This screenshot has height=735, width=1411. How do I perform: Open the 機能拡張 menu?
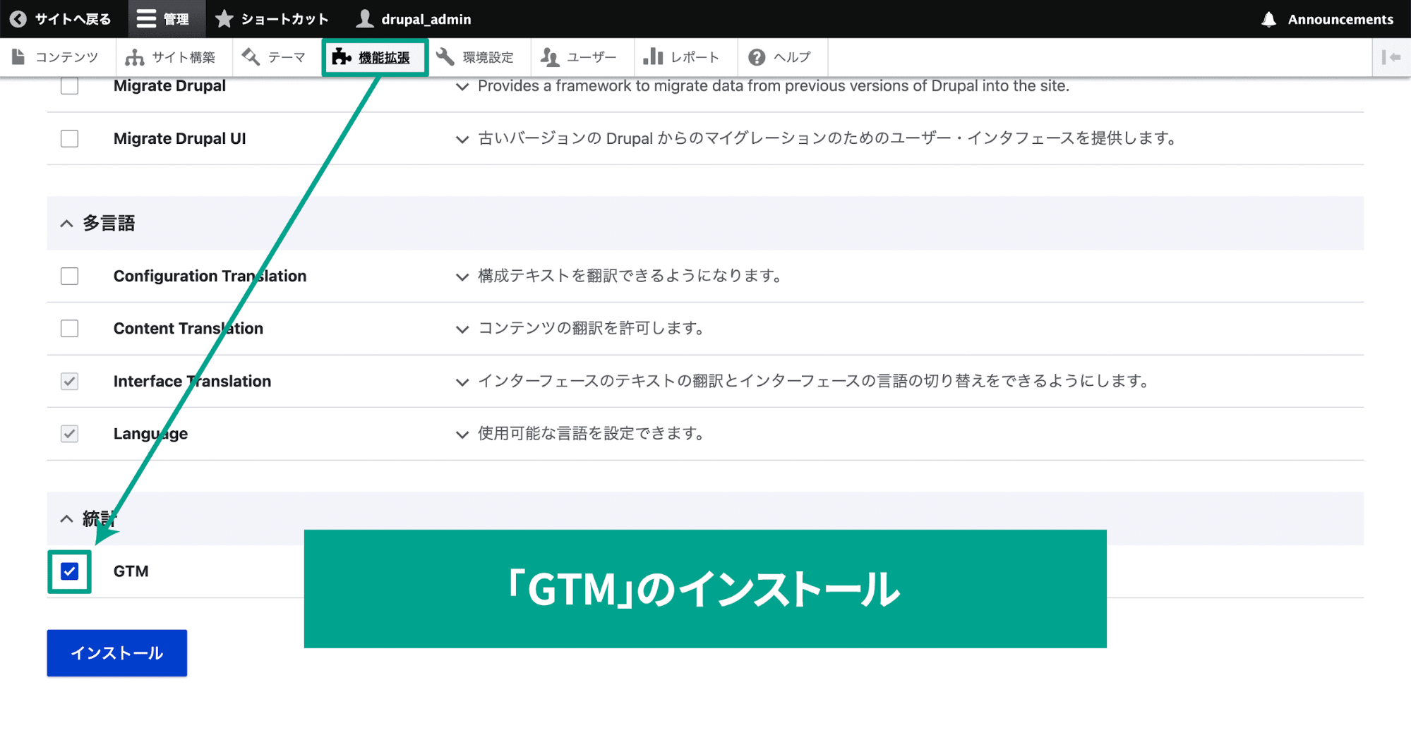[375, 57]
